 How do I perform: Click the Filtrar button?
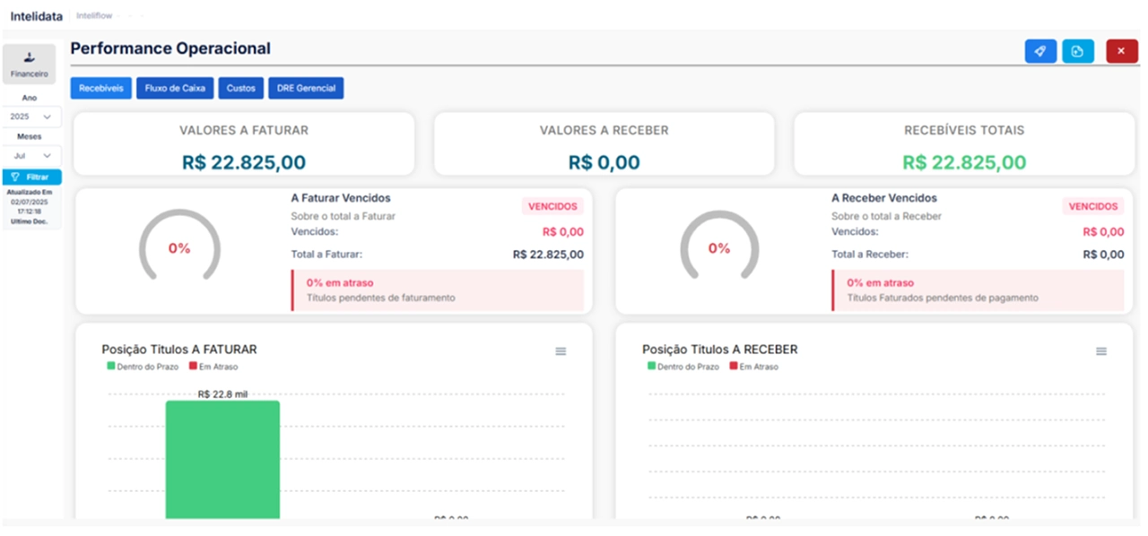click(x=31, y=177)
